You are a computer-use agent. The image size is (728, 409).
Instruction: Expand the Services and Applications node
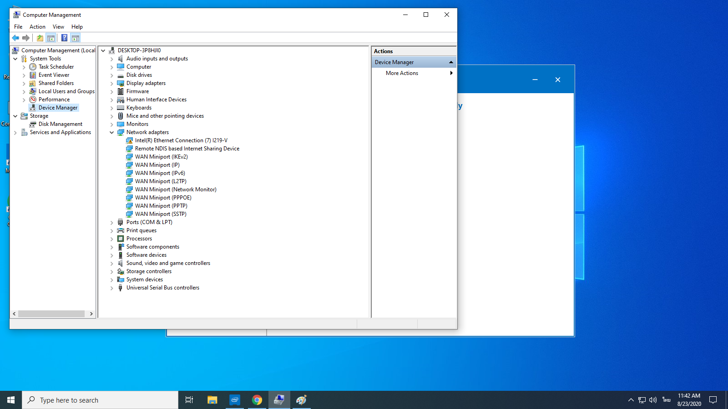pyautogui.click(x=15, y=133)
